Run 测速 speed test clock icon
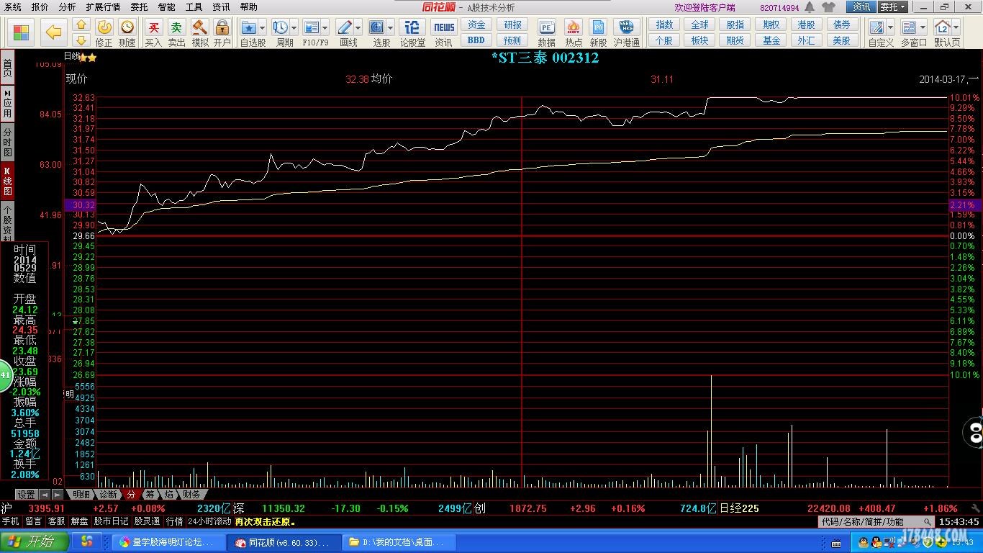 (x=127, y=27)
